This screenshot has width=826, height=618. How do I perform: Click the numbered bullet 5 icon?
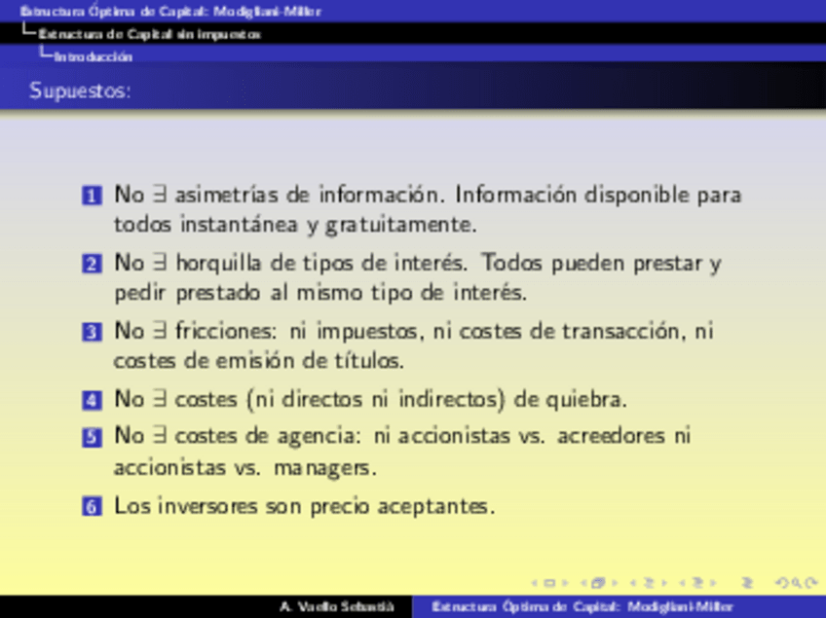point(92,437)
